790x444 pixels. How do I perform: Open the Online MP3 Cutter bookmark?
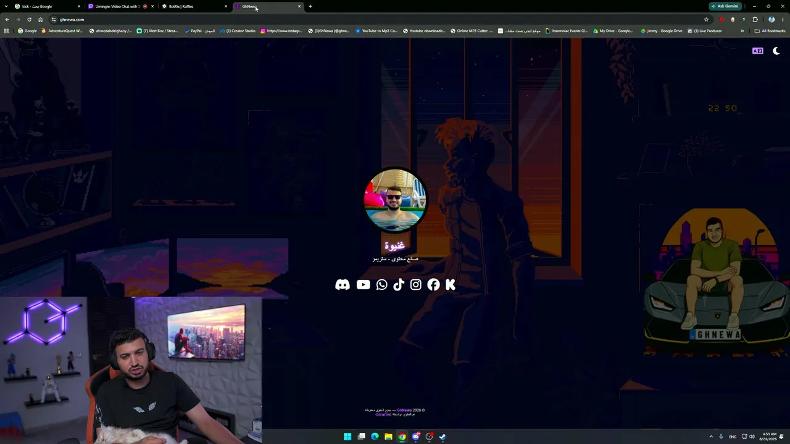click(472, 31)
